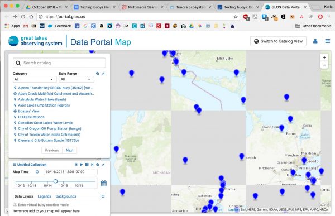Open the Apps shortcut in bookmarks bar

click(x=12, y=26)
